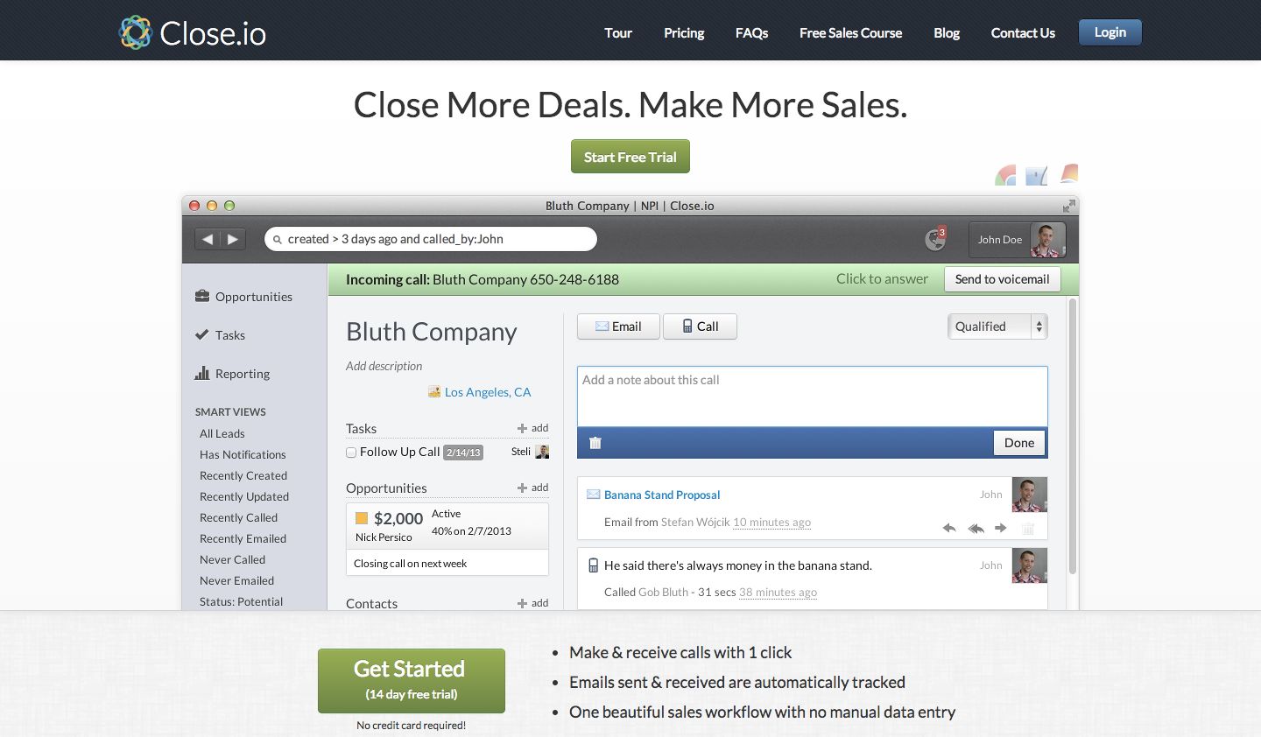Click the Call button

[x=700, y=326]
